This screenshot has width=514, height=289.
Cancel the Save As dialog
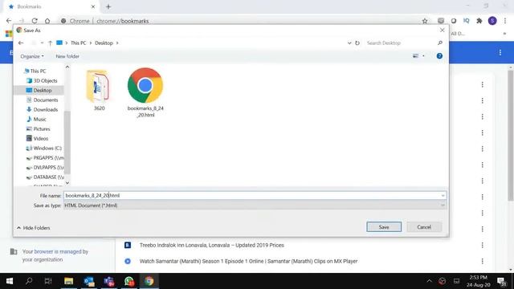point(424,226)
